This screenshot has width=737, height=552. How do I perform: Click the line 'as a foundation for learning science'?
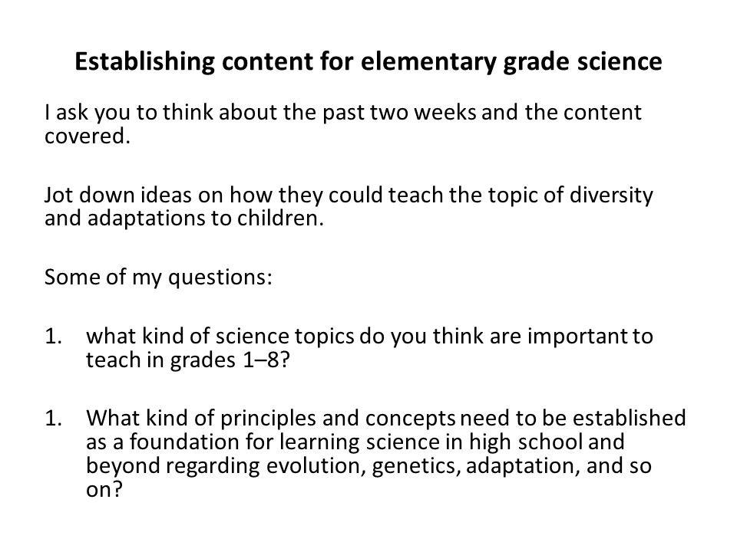(355, 442)
